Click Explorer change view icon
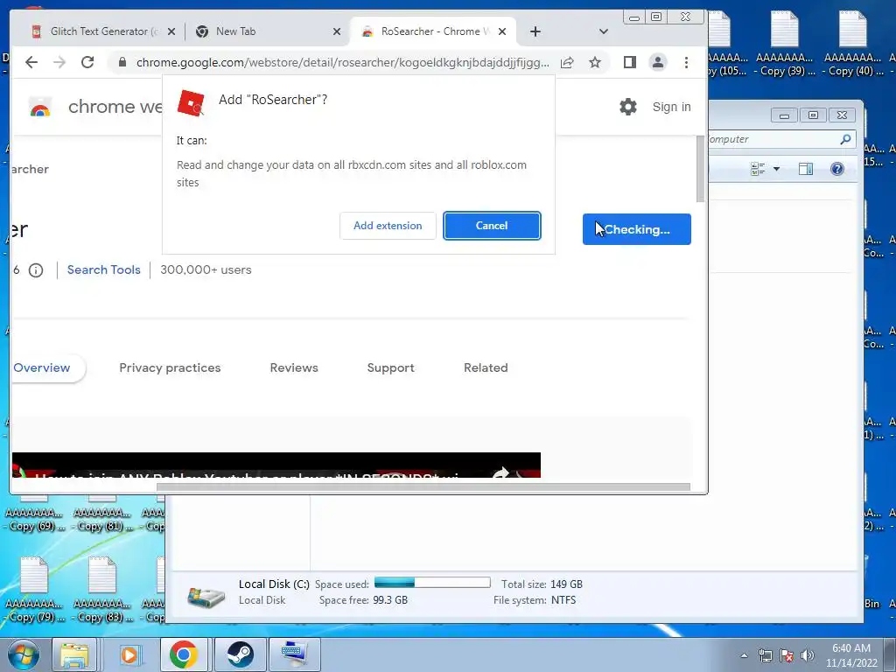The height and width of the screenshot is (672, 896). pos(758,169)
